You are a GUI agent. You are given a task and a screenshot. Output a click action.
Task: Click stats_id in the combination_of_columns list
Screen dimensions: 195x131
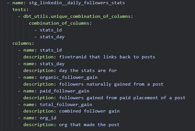click(51, 30)
